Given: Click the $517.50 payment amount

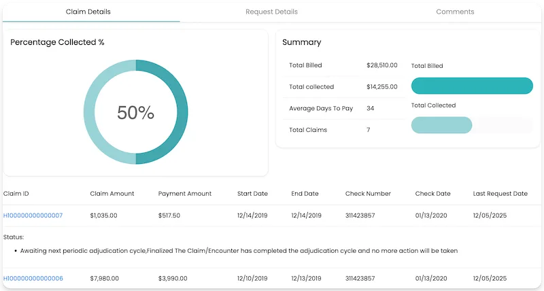Looking at the screenshot, I should [x=169, y=216].
